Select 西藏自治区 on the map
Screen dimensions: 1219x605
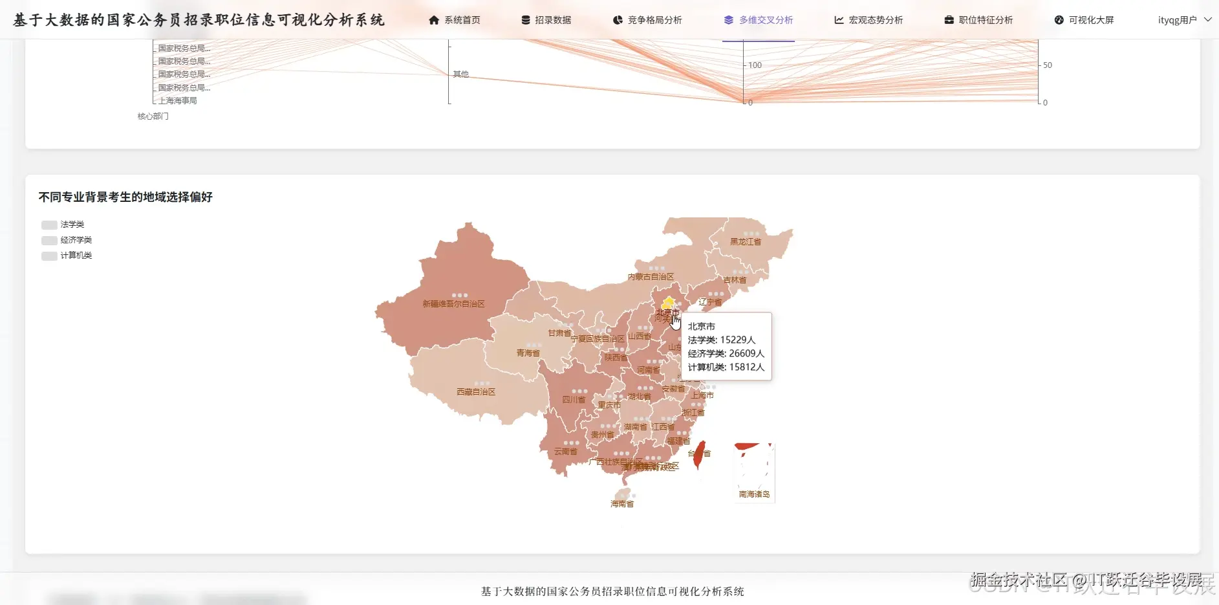[x=476, y=391]
